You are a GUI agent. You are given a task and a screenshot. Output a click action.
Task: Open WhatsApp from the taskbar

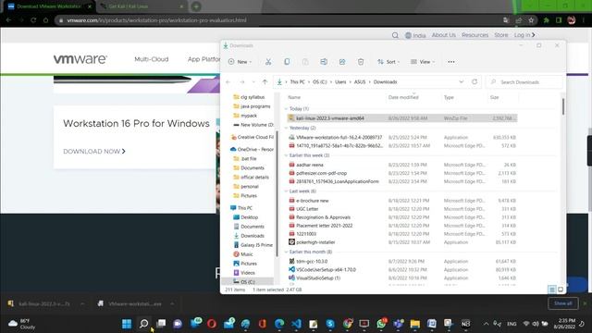click(x=381, y=324)
